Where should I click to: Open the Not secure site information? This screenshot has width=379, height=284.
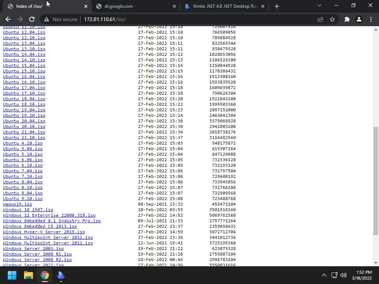(x=61, y=19)
